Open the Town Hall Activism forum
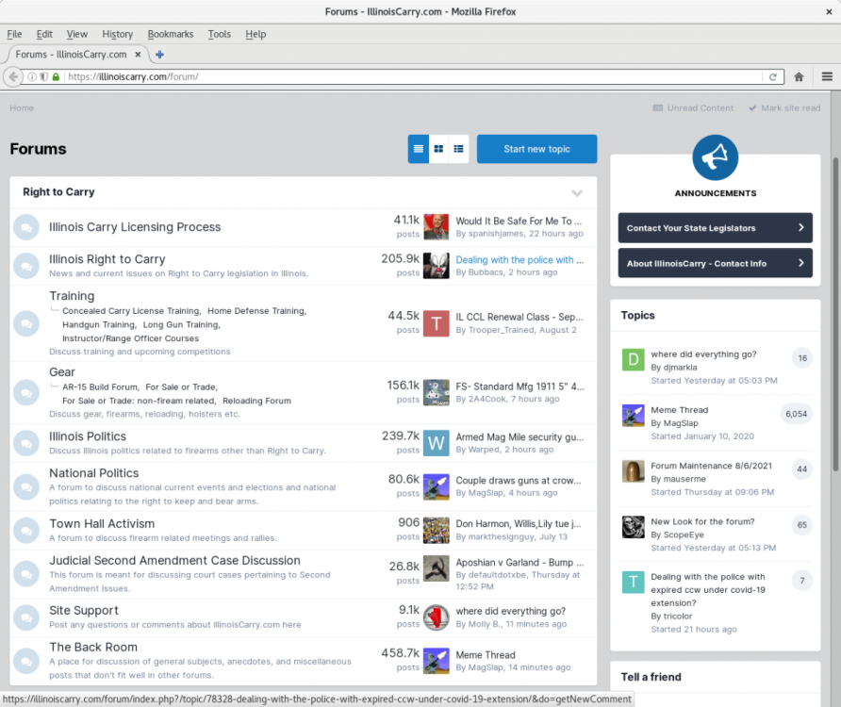Image resolution: width=841 pixels, height=707 pixels. click(102, 523)
